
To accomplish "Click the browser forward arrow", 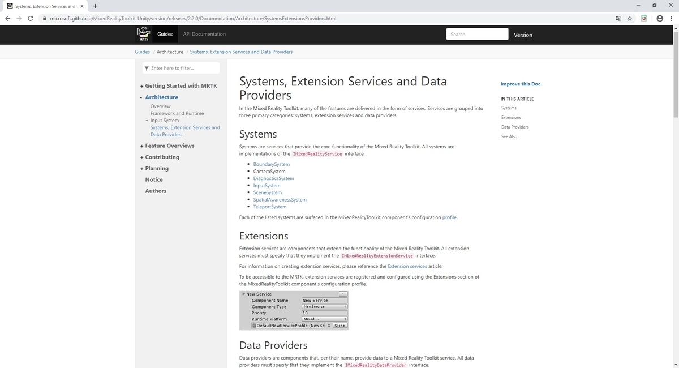I will click(x=19, y=18).
